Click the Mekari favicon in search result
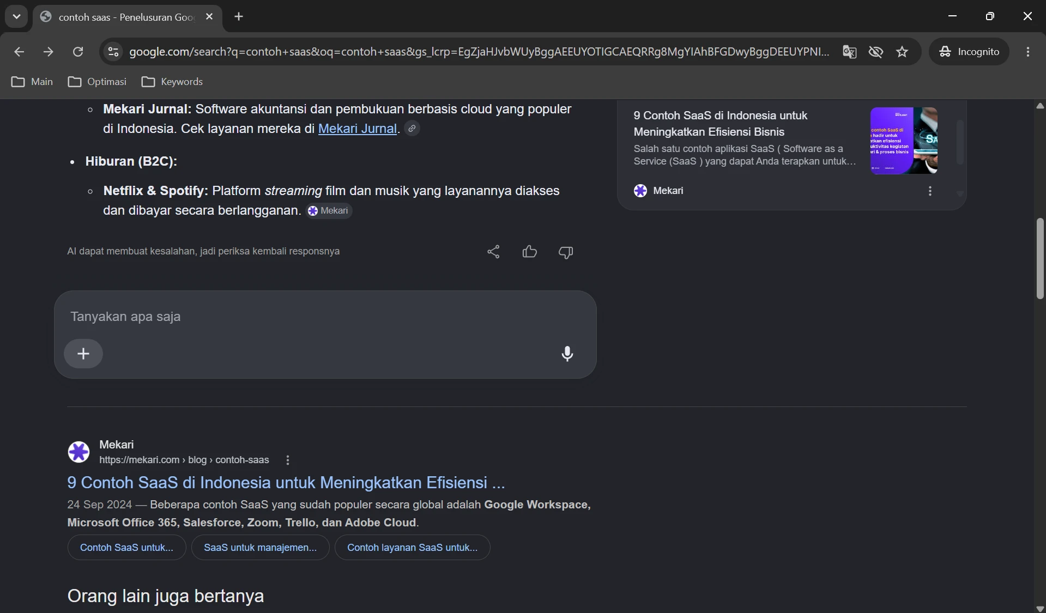The height and width of the screenshot is (613, 1046). 78,452
